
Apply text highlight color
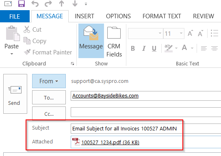[x=169, y=48]
